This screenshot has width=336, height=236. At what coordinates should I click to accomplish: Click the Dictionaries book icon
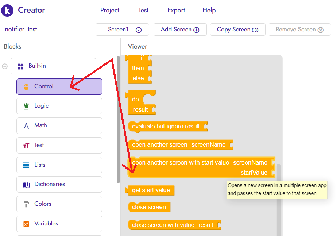tap(26, 185)
